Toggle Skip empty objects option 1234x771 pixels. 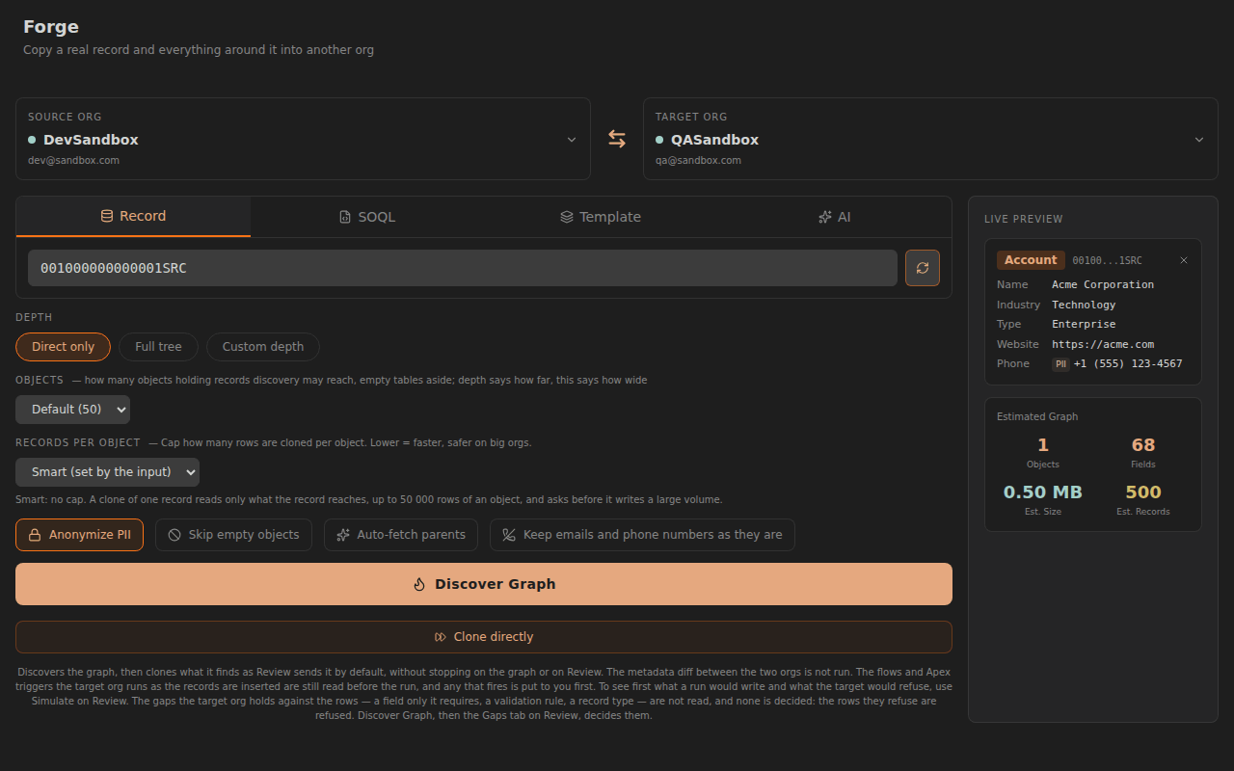233,535
